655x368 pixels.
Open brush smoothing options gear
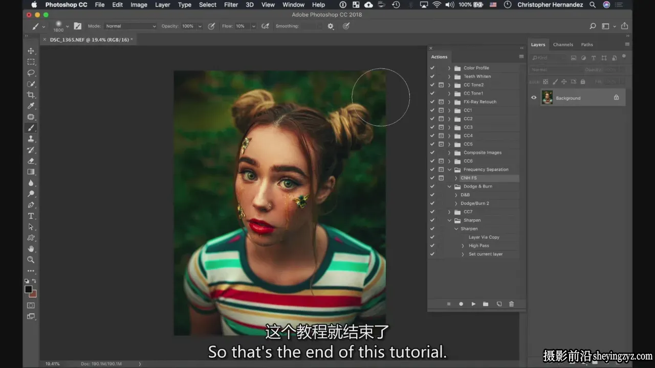pos(331,26)
